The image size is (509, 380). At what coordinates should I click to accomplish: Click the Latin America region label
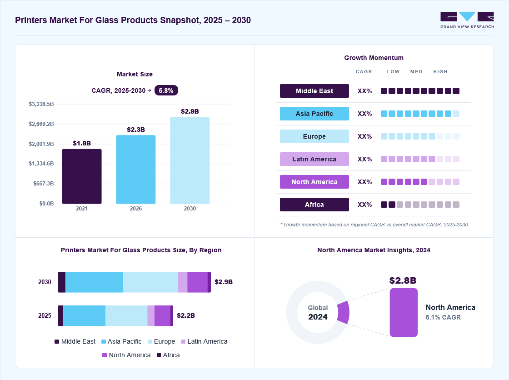tap(314, 159)
